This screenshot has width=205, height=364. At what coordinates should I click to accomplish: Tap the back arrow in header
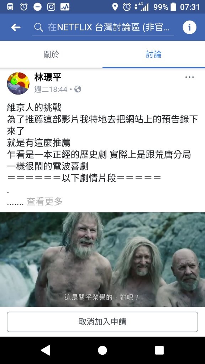16,27
